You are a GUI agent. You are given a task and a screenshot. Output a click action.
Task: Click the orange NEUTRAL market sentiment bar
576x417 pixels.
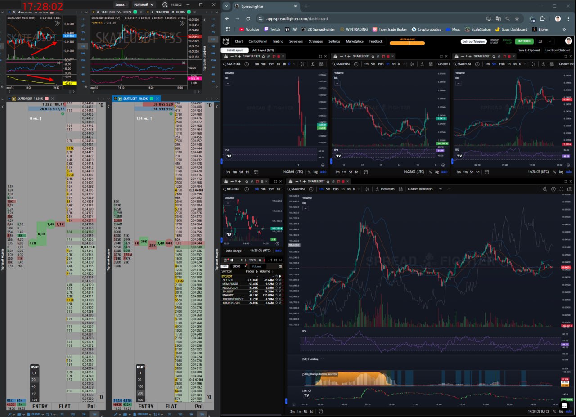407,42
